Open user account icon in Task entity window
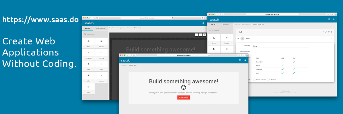 [x=334, y=19]
